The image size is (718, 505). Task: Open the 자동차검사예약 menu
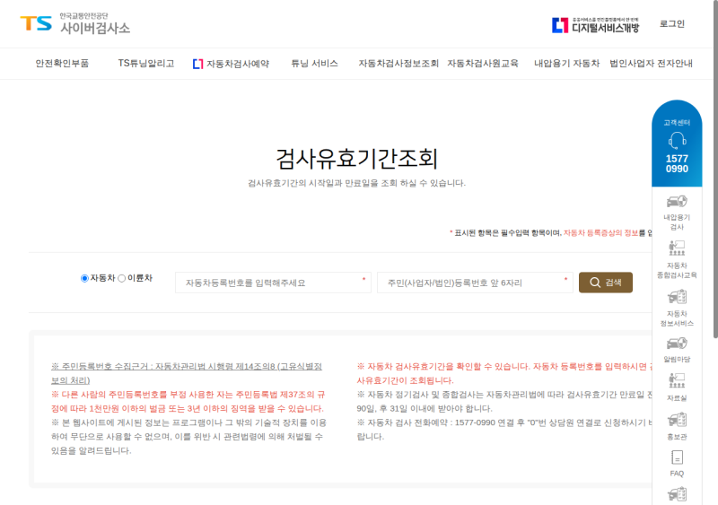point(232,64)
